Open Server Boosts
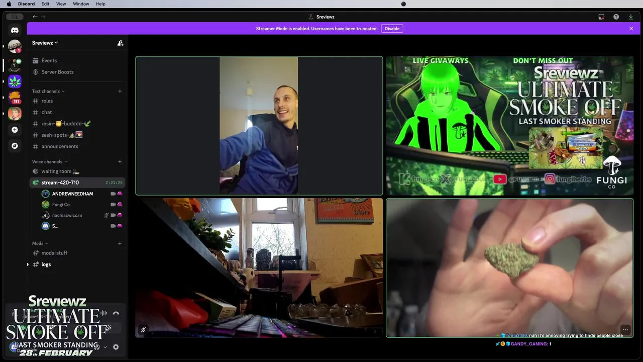This screenshot has width=643, height=362. pyautogui.click(x=77, y=72)
